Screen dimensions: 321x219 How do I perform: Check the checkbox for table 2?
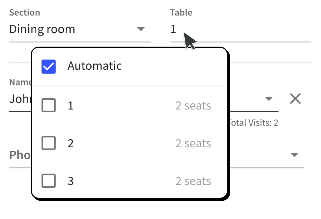click(x=49, y=143)
